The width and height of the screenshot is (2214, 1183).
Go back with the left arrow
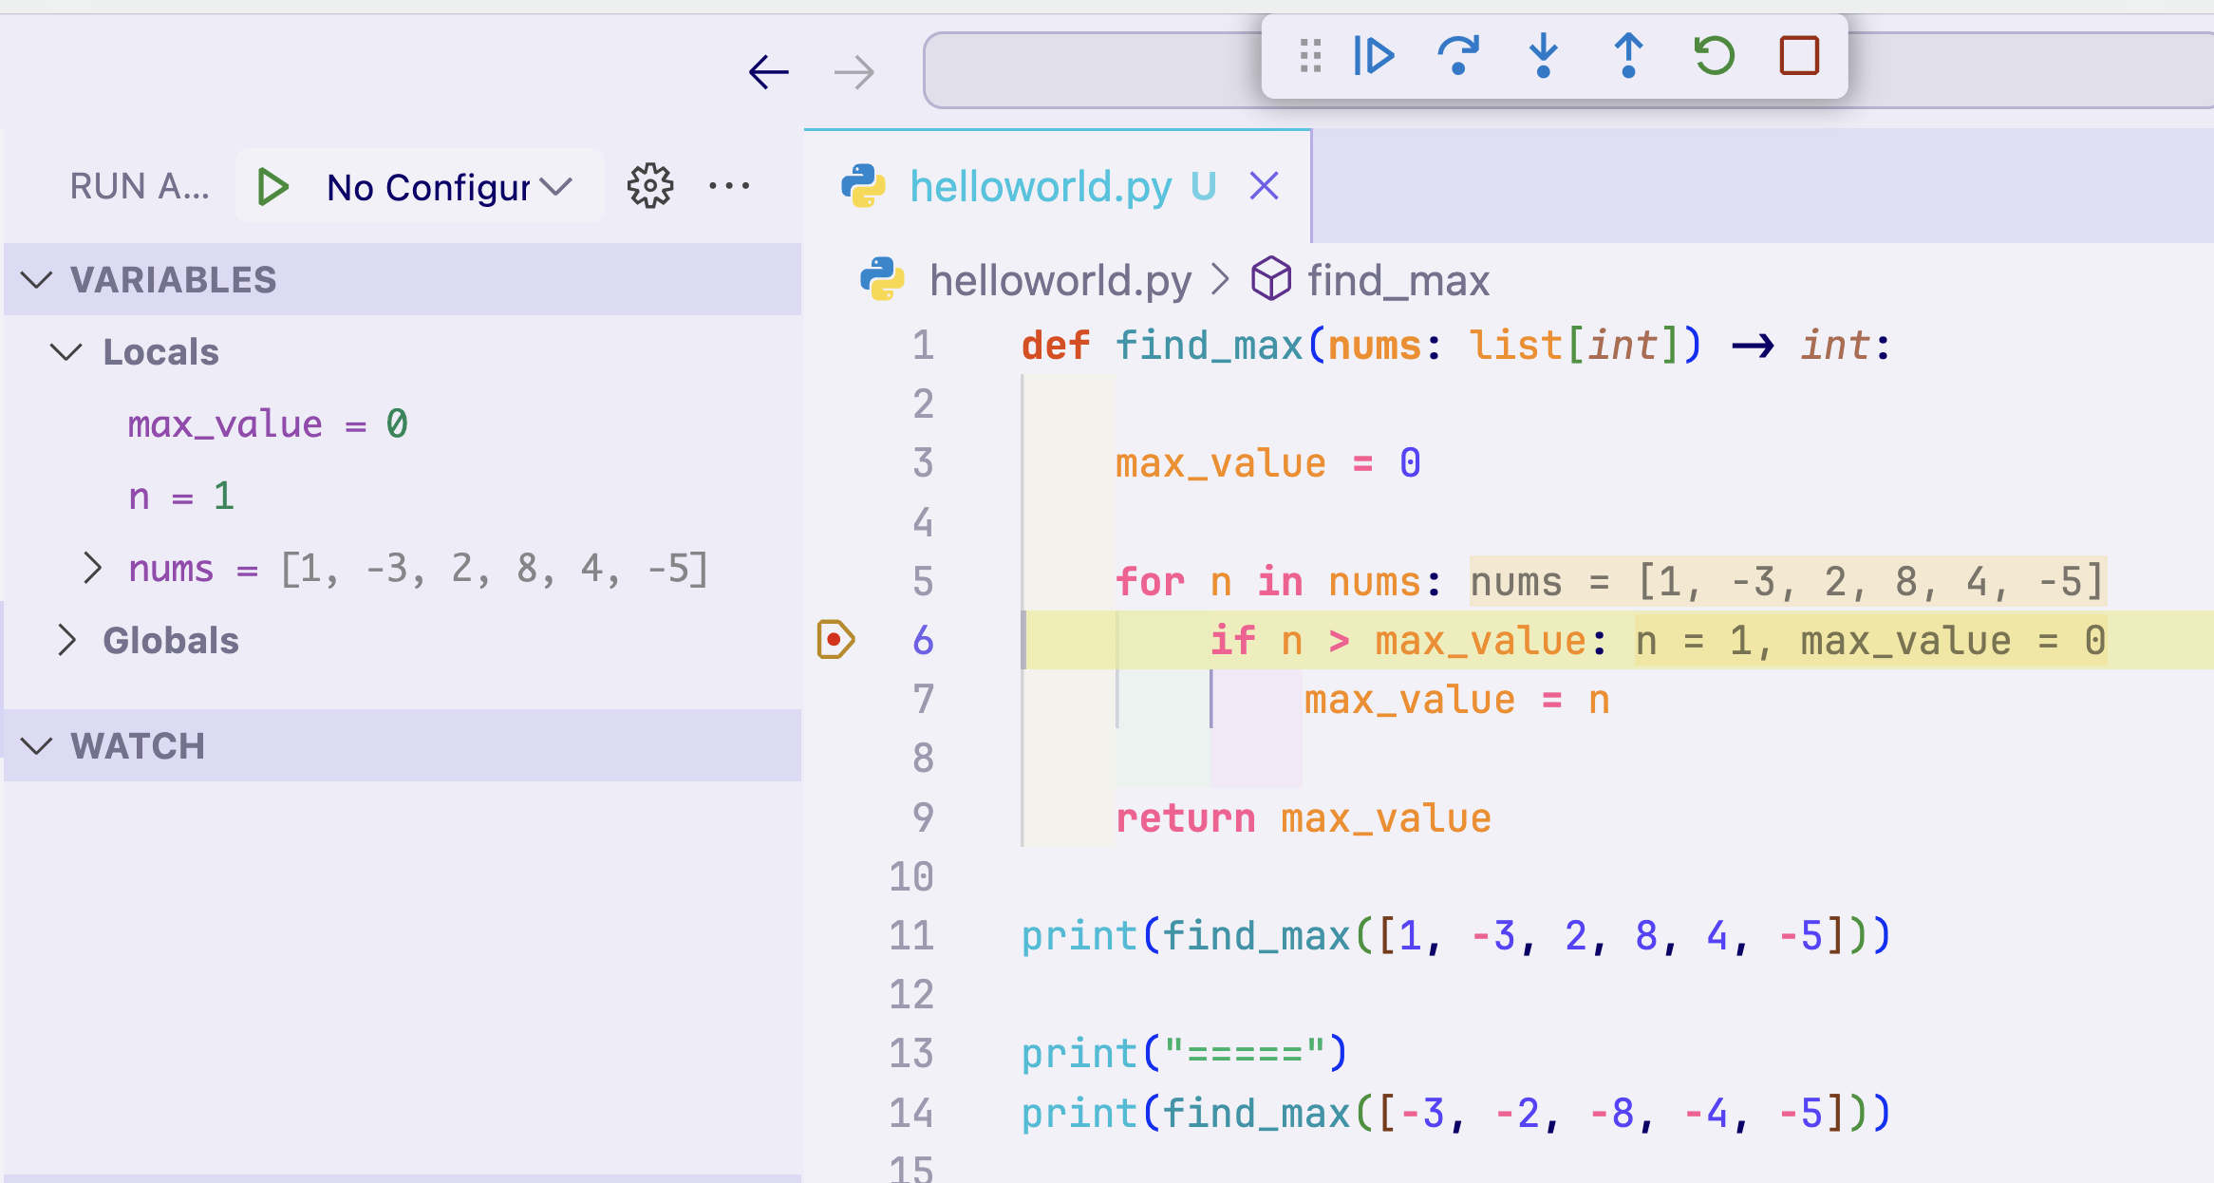(x=768, y=72)
